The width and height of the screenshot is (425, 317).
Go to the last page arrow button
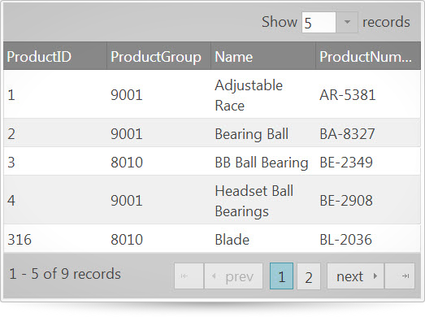400,276
